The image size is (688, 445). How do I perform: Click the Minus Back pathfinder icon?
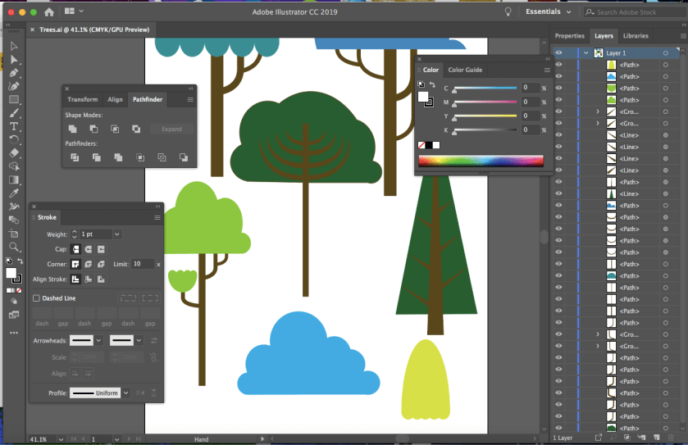(184, 157)
